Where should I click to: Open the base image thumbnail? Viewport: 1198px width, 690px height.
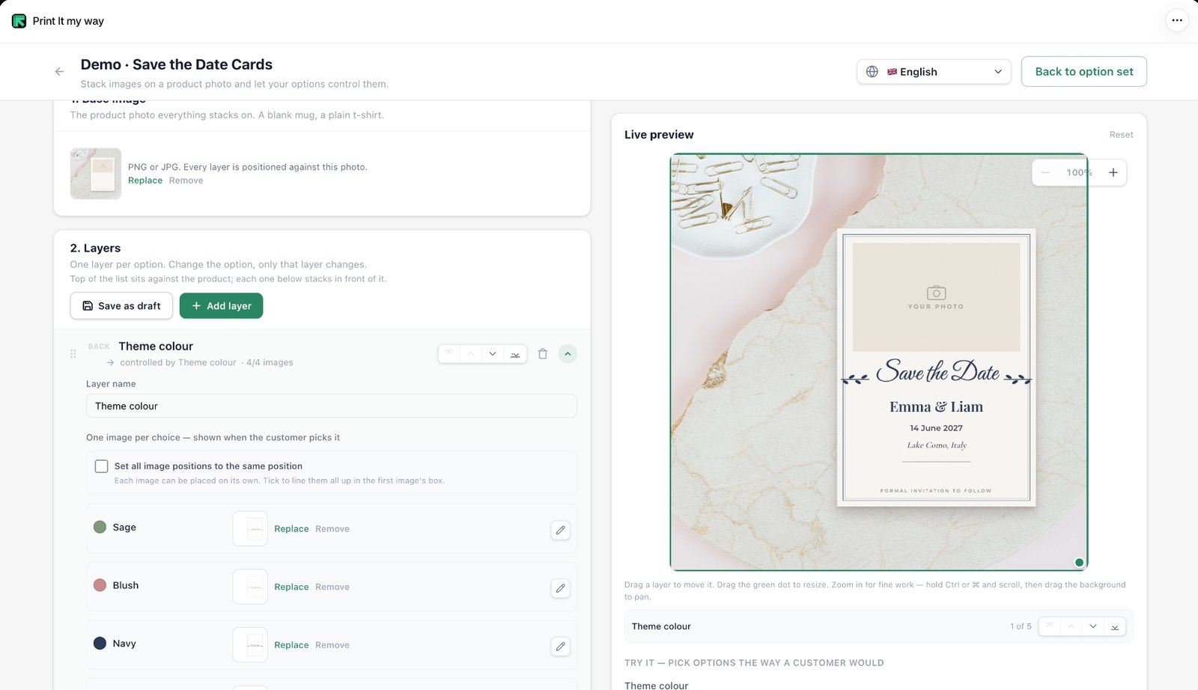point(96,174)
